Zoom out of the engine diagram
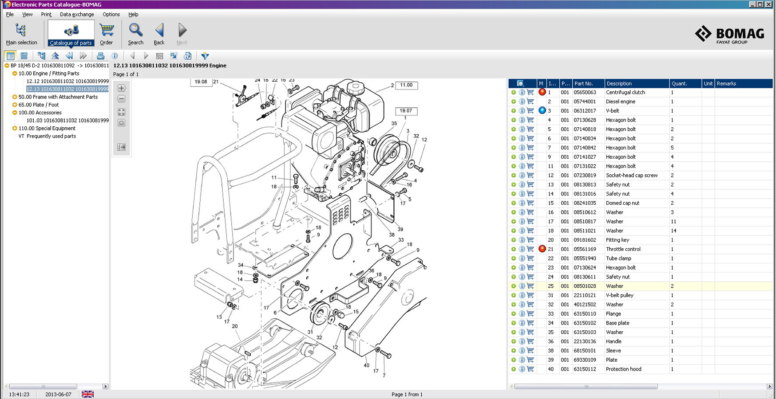Image resolution: width=776 pixels, height=399 pixels. click(x=121, y=99)
